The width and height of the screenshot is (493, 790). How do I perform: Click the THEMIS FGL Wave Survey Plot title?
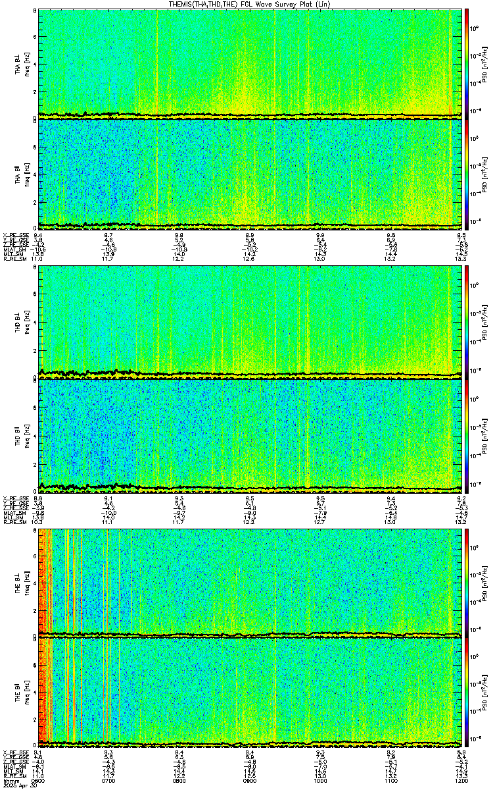tap(250, 4)
